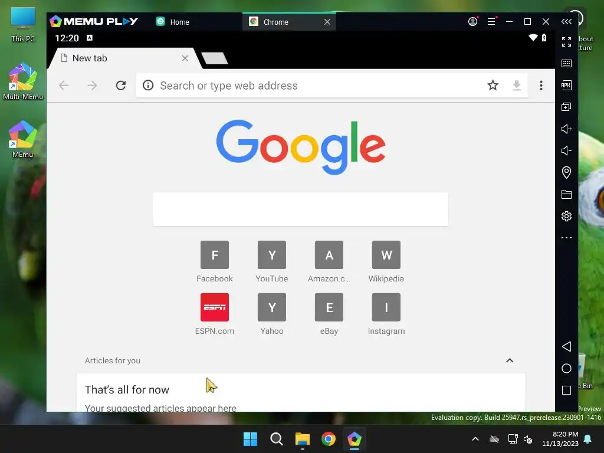This screenshot has height=453, width=604.
Task: Switch to the Home tab in MEmu
Action: pos(173,22)
